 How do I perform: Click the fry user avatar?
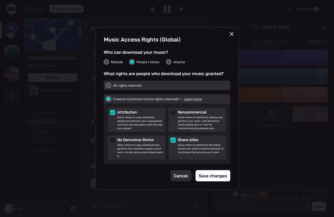click(x=10, y=209)
